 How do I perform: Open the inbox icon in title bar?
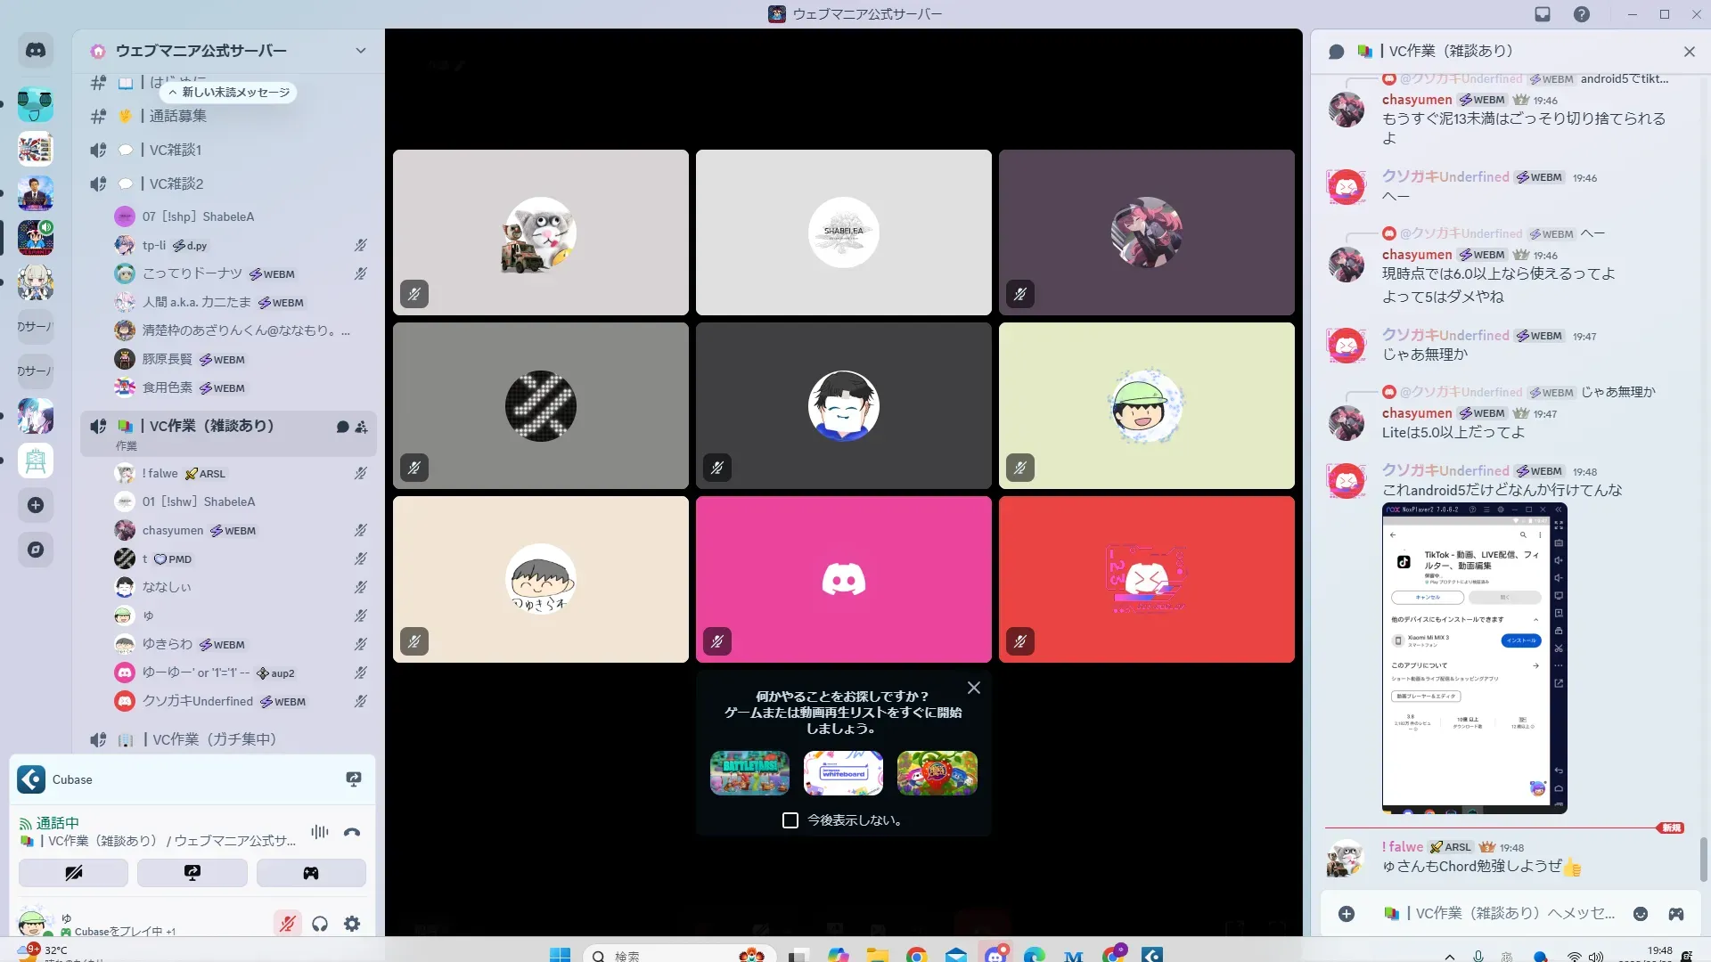click(1543, 14)
